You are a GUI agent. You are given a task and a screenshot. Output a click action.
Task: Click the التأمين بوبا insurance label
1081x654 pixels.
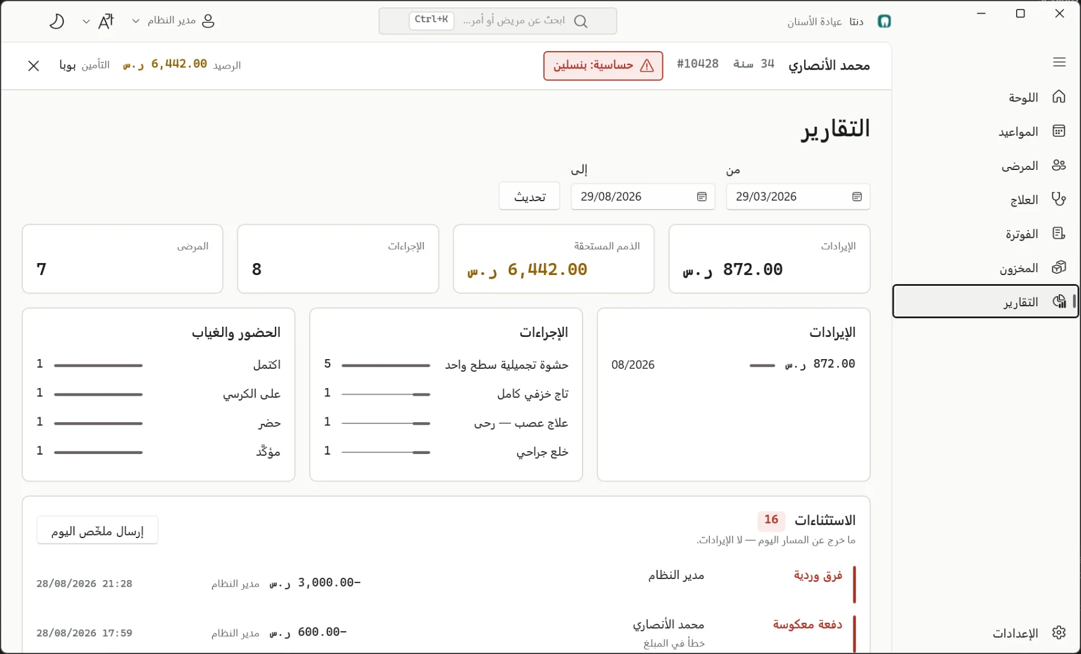(x=84, y=65)
